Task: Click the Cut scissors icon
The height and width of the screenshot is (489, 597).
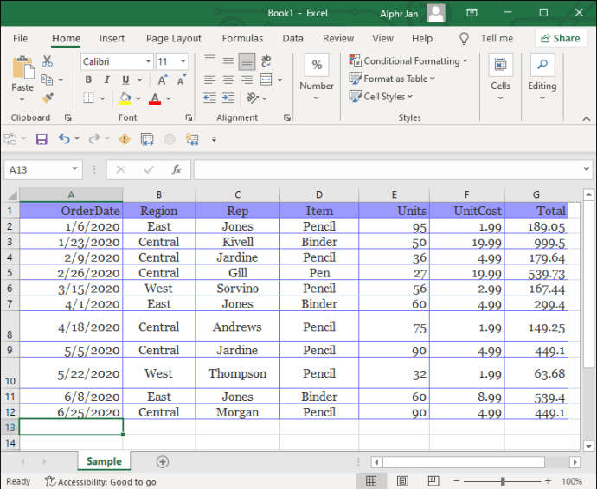Action: pyautogui.click(x=47, y=61)
